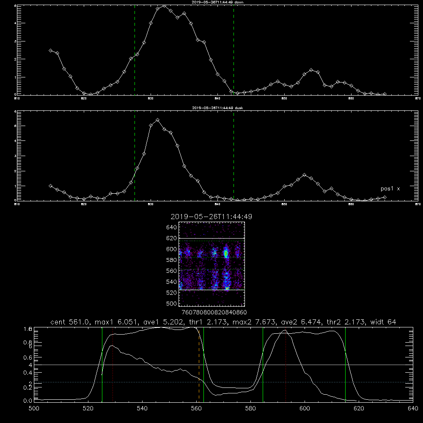
Task: Click the red dotted line near 593
Action: coord(286,365)
